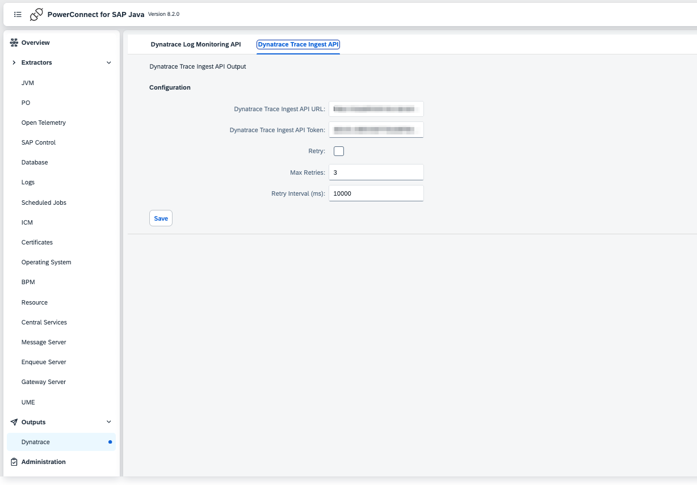
Task: Click the Trace Ingest API Token field
Action: pyautogui.click(x=376, y=130)
